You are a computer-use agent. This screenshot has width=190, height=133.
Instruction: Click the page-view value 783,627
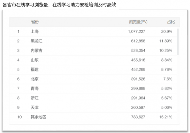[138, 117]
